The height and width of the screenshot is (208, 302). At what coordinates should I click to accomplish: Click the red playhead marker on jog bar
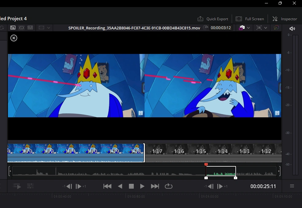[206, 164]
